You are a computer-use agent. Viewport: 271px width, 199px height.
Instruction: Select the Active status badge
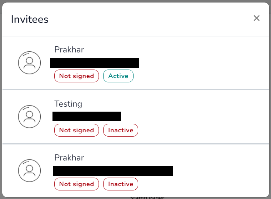[x=118, y=76]
